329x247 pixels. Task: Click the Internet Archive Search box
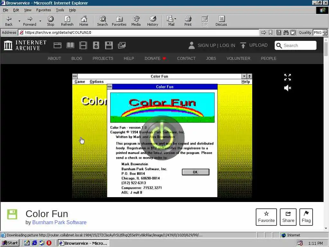pos(296,45)
